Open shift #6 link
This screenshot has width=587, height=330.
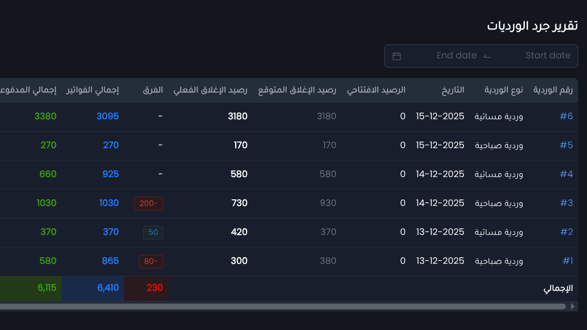click(x=566, y=116)
